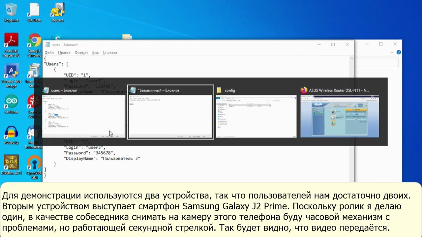The height and width of the screenshot is (237, 422).
Task: Click the DisplayName Пользователь 3 line
Action: point(102,159)
